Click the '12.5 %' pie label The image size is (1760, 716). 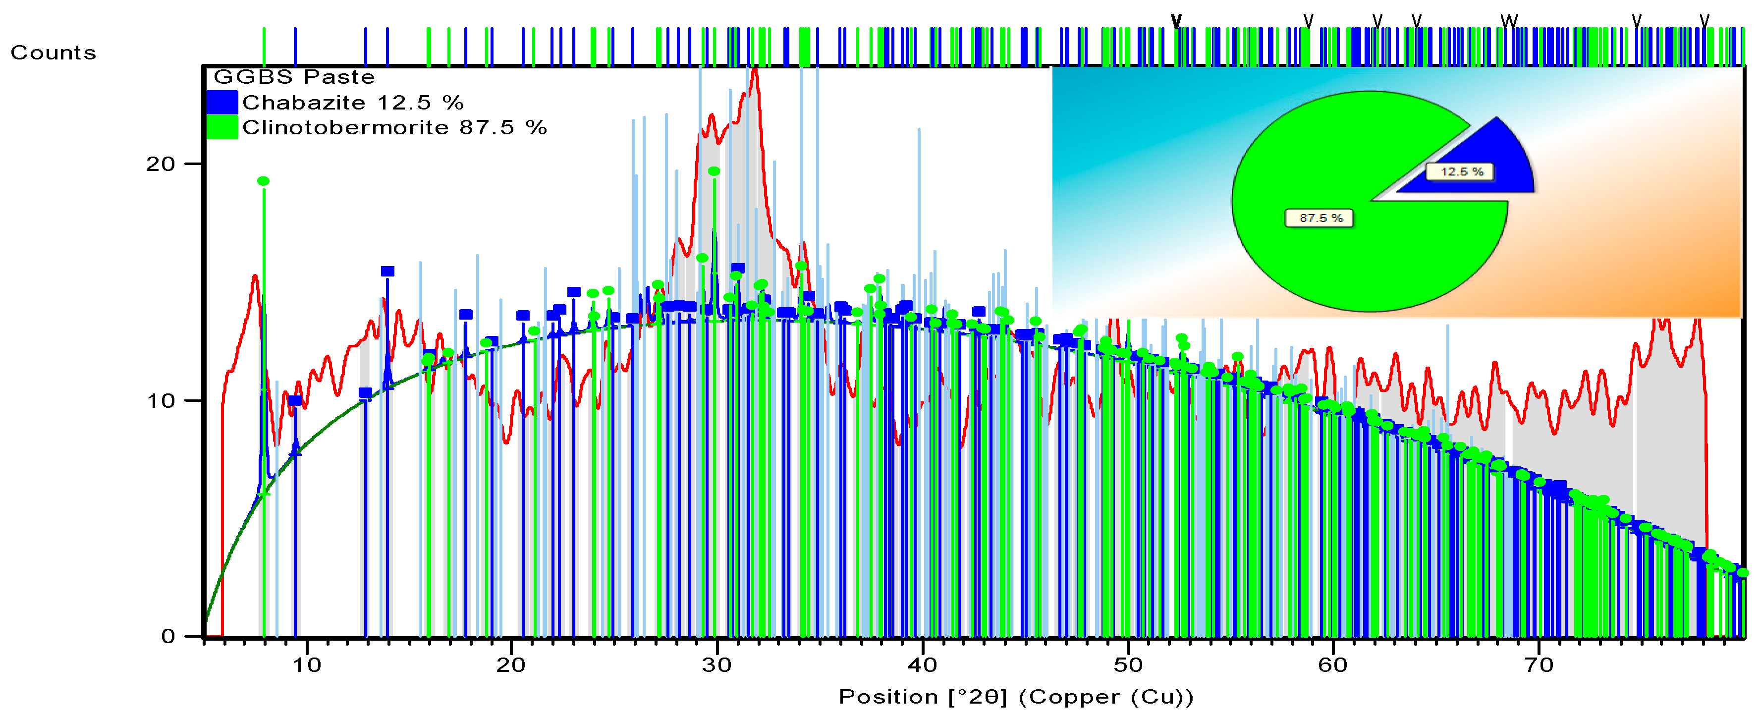point(1461,171)
